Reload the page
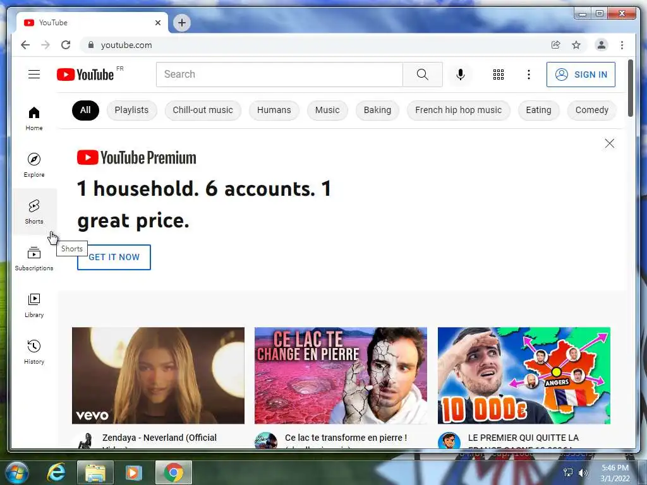647x485 pixels. [66, 45]
